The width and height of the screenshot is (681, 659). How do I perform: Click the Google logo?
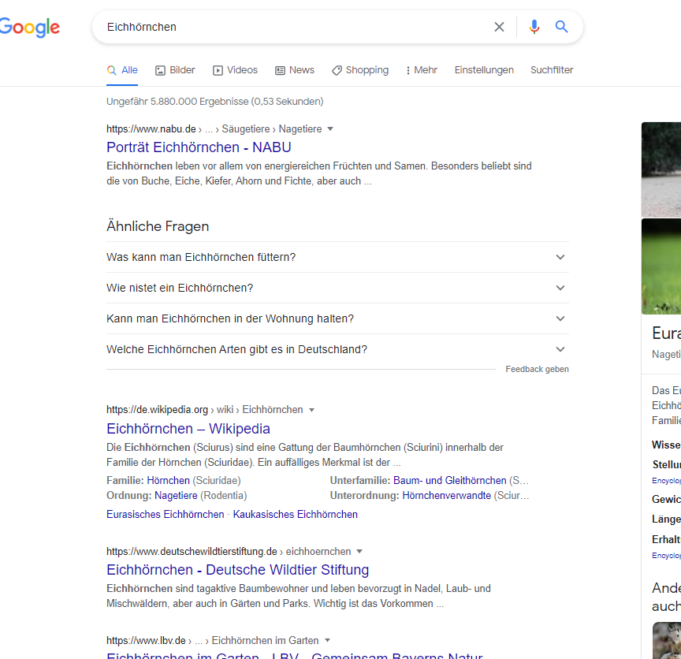(x=30, y=27)
